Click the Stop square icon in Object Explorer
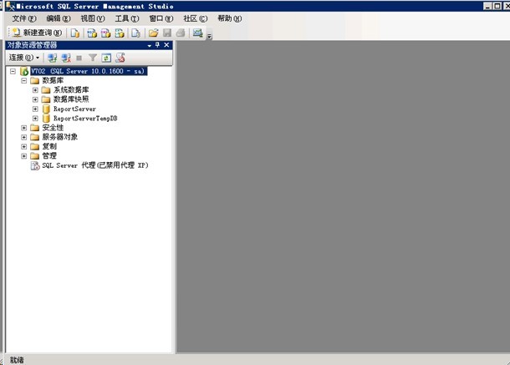 pos(79,58)
